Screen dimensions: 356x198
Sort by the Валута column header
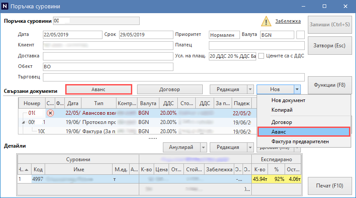(x=148, y=103)
